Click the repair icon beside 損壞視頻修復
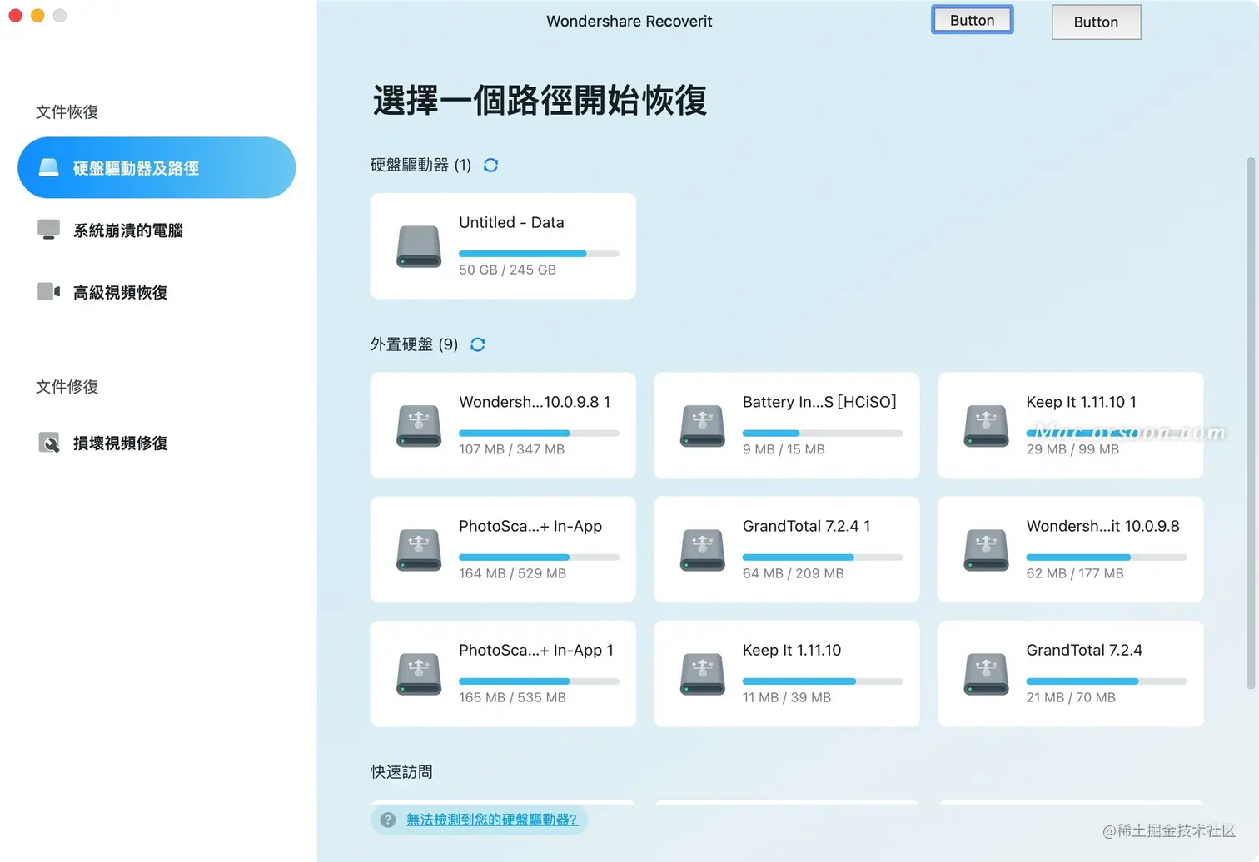 (49, 443)
